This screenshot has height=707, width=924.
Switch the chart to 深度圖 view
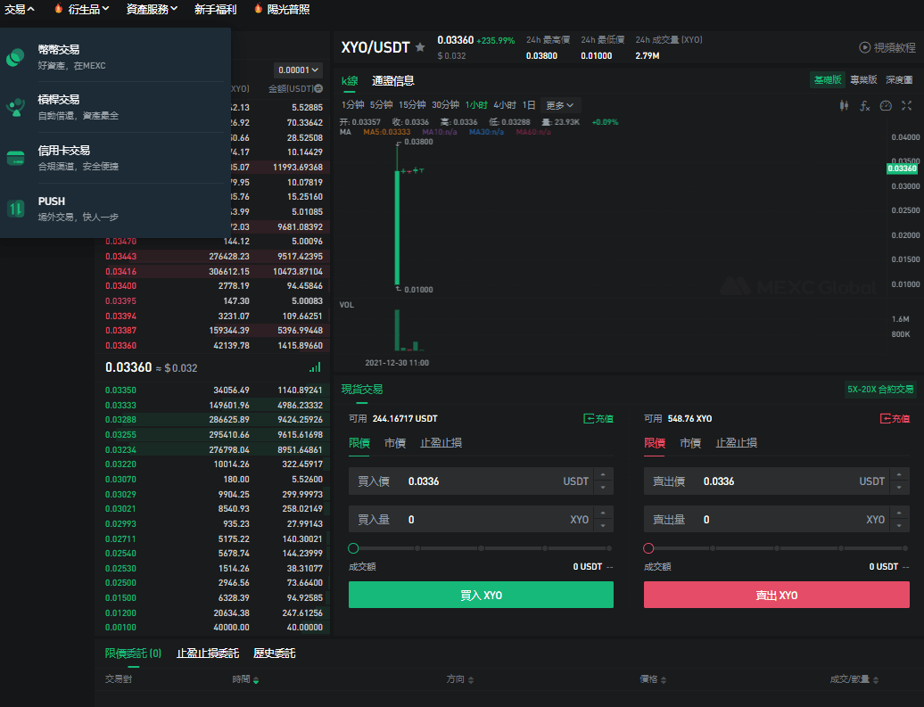(899, 80)
